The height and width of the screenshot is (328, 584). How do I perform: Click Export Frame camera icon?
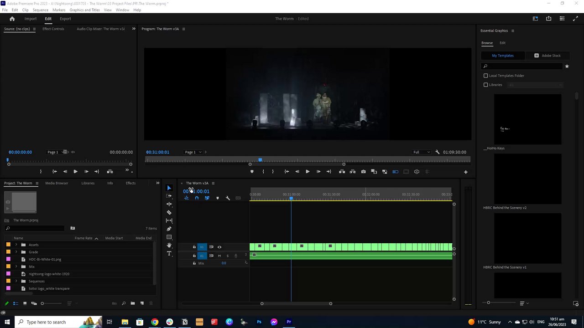tap(363, 172)
